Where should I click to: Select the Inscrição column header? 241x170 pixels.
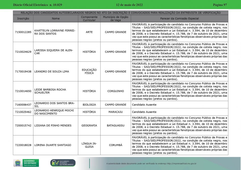23,19
